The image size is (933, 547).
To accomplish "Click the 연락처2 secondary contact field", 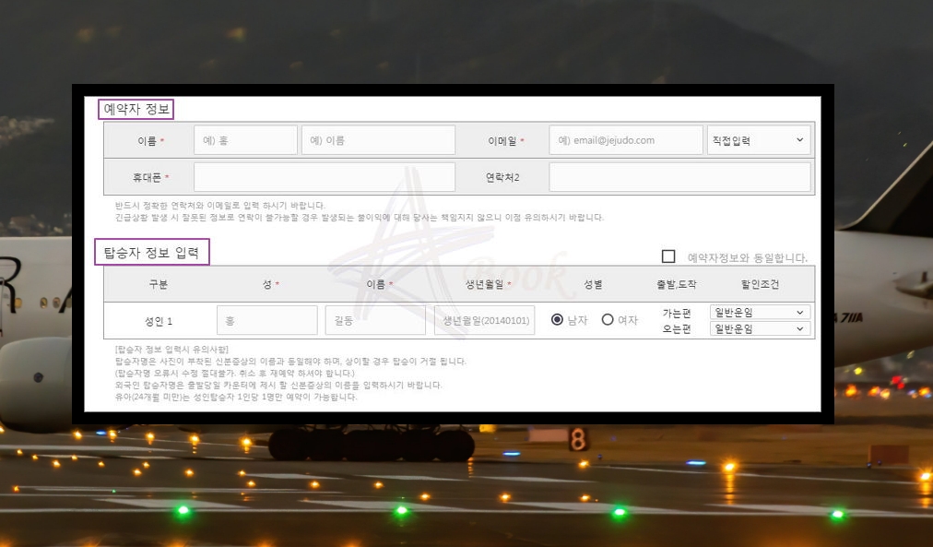I will pos(679,177).
